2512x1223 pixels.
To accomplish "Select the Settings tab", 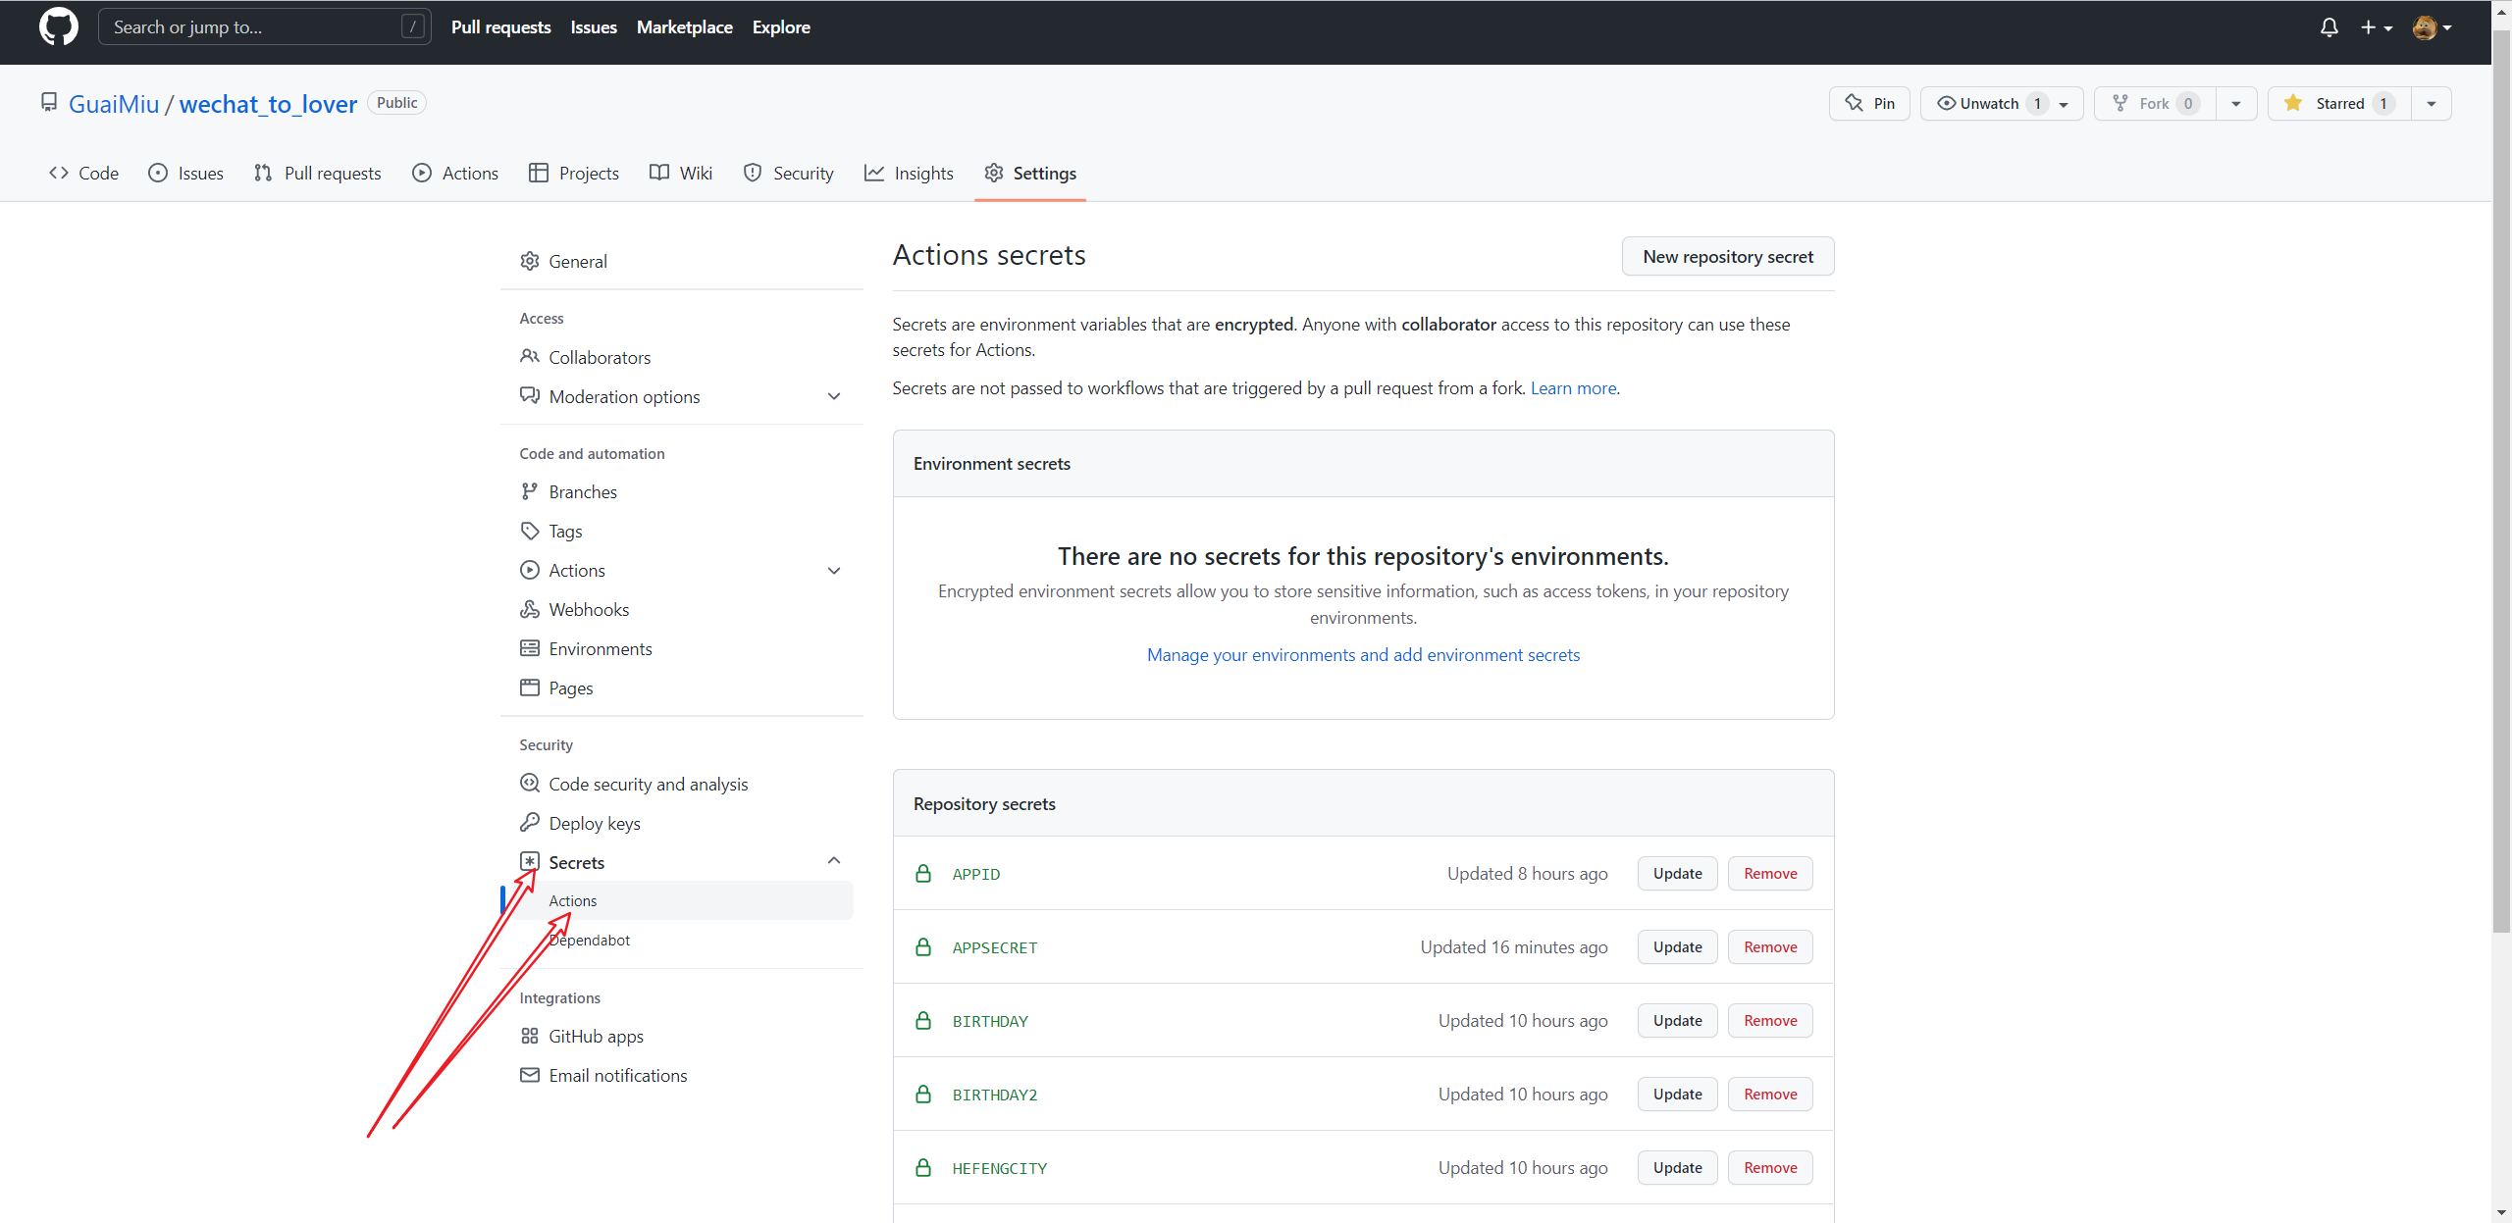I will pos(1030,173).
